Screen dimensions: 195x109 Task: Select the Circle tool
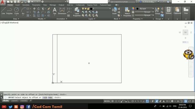[x=16, y=11]
